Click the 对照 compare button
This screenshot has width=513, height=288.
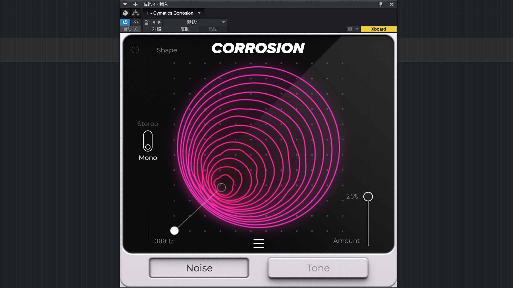point(157,29)
